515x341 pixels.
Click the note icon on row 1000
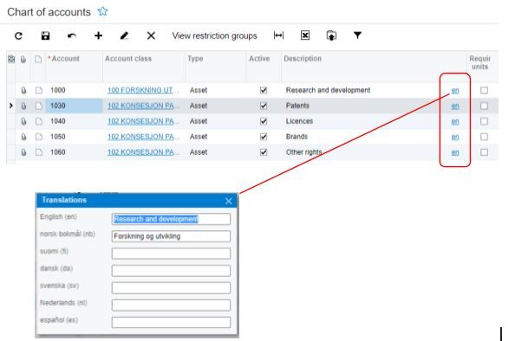click(x=39, y=91)
